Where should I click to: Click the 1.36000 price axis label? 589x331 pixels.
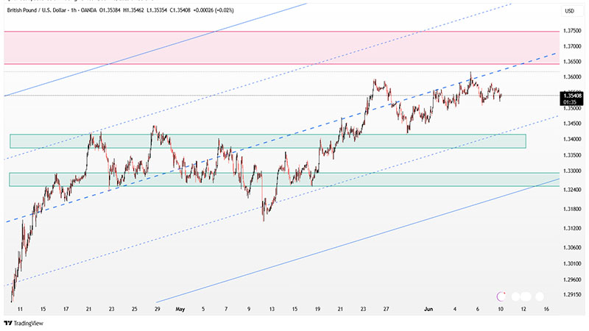pyautogui.click(x=572, y=77)
